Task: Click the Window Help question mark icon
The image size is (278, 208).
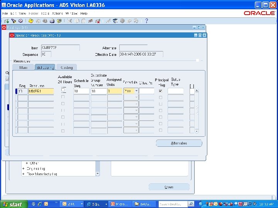Action: click(x=146, y=21)
